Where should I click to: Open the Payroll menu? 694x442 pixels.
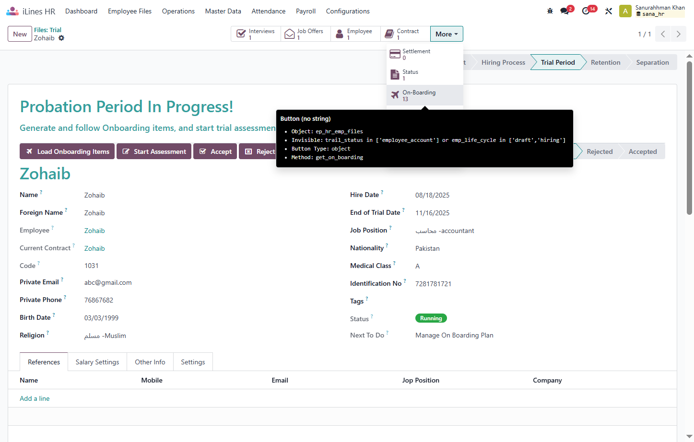pyautogui.click(x=306, y=11)
